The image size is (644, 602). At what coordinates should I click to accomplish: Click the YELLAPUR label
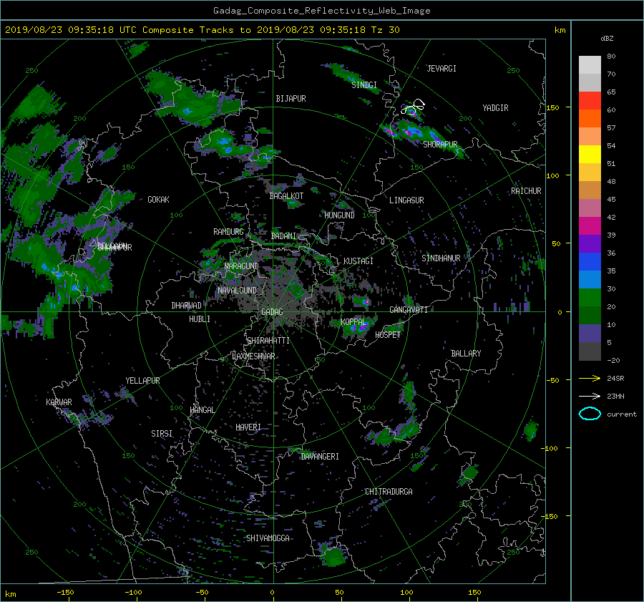pyautogui.click(x=142, y=381)
